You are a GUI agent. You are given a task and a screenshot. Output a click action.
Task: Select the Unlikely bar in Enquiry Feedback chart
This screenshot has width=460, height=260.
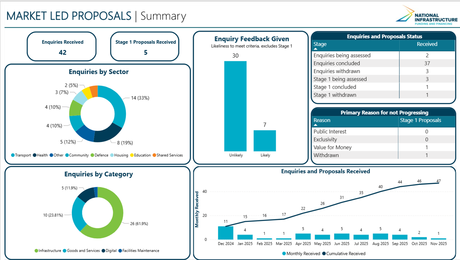235,106
